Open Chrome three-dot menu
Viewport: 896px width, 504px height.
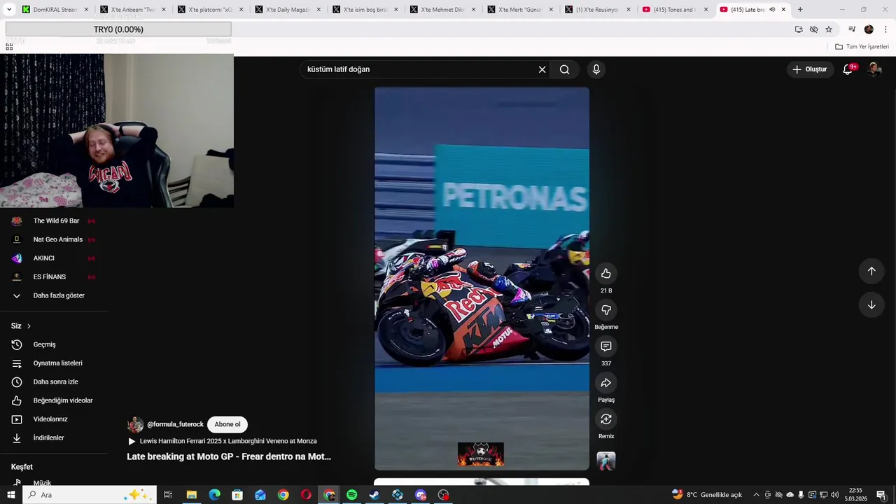point(885,29)
